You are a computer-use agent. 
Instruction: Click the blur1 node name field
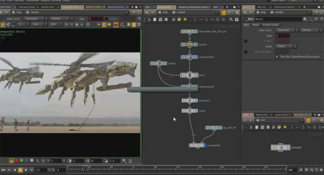coord(278,19)
